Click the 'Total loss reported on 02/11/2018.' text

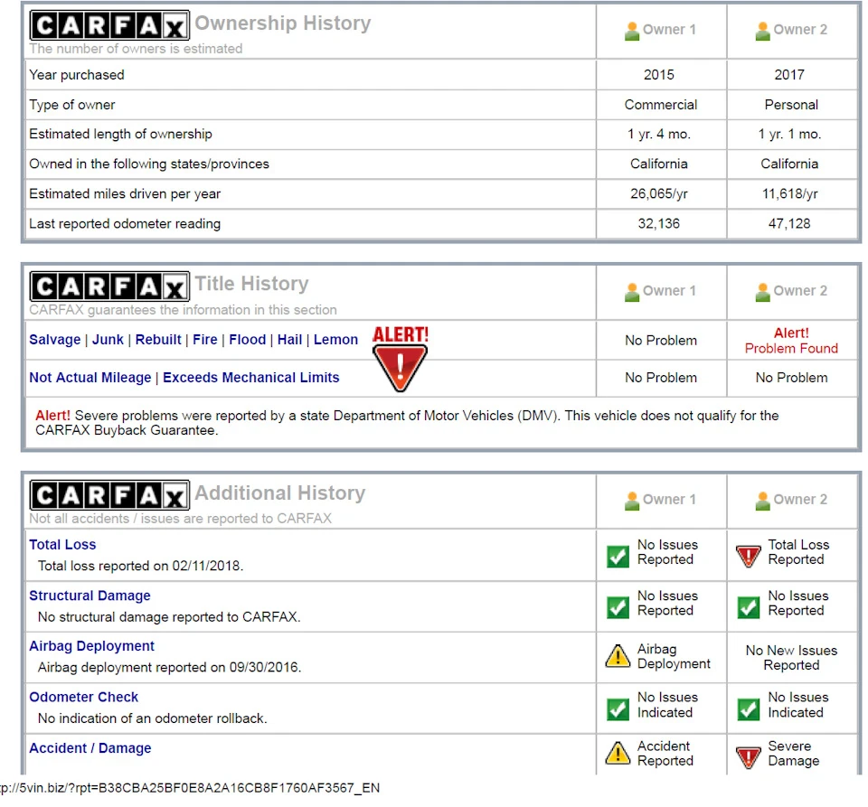click(141, 566)
